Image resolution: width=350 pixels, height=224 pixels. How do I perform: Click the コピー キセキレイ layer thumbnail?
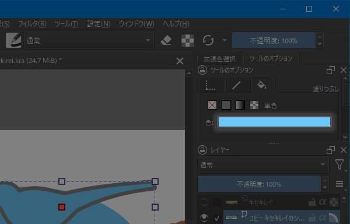pyautogui.click(x=231, y=218)
